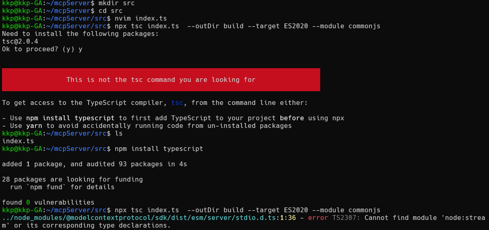
Task: Click the ls command at the prompt
Action: [118, 134]
